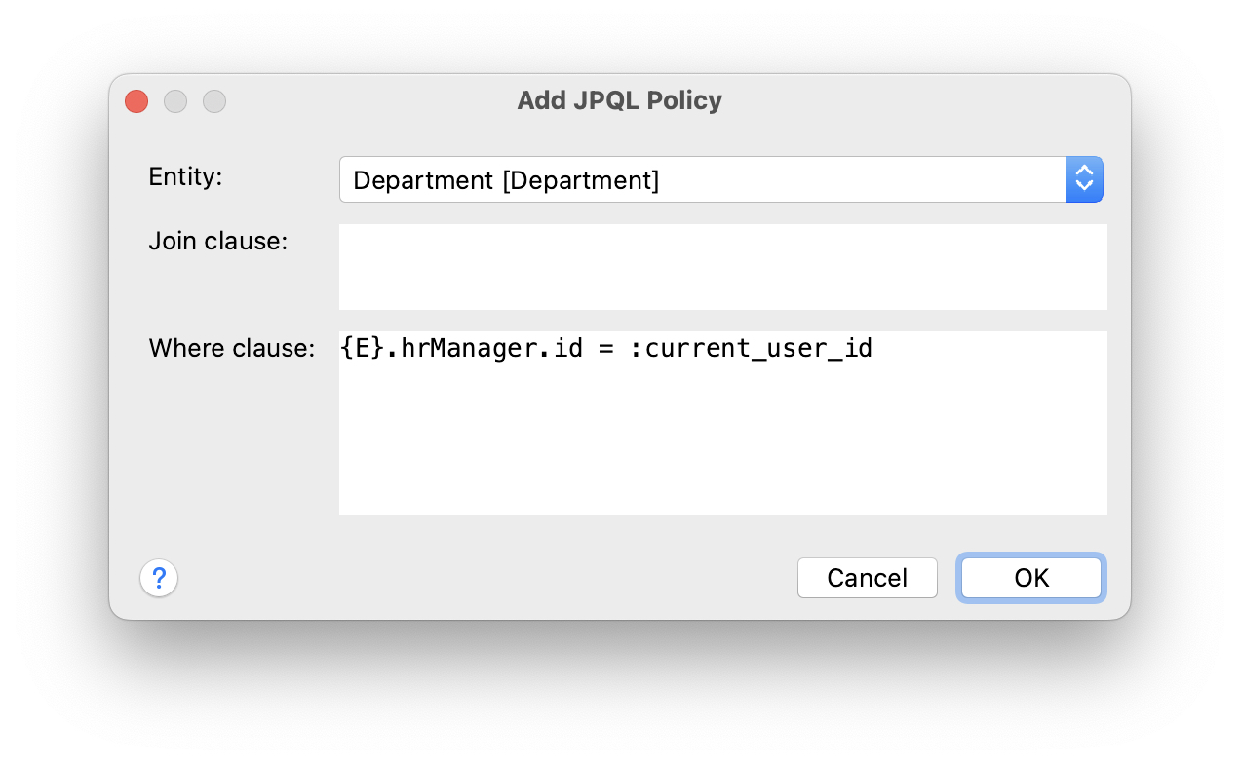Open the help question mark icon
Image resolution: width=1240 pixels, height=764 pixels.
(159, 578)
